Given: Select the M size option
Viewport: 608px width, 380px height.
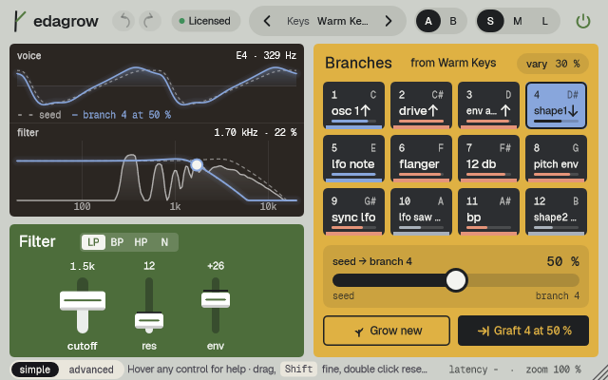Looking at the screenshot, I should 517,21.
